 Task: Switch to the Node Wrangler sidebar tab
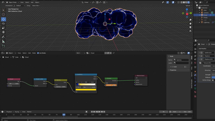pyautogui.click(x=192, y=83)
